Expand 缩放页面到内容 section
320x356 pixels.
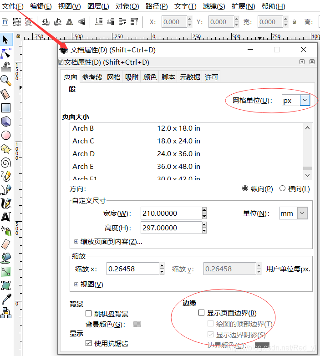pos(76,242)
